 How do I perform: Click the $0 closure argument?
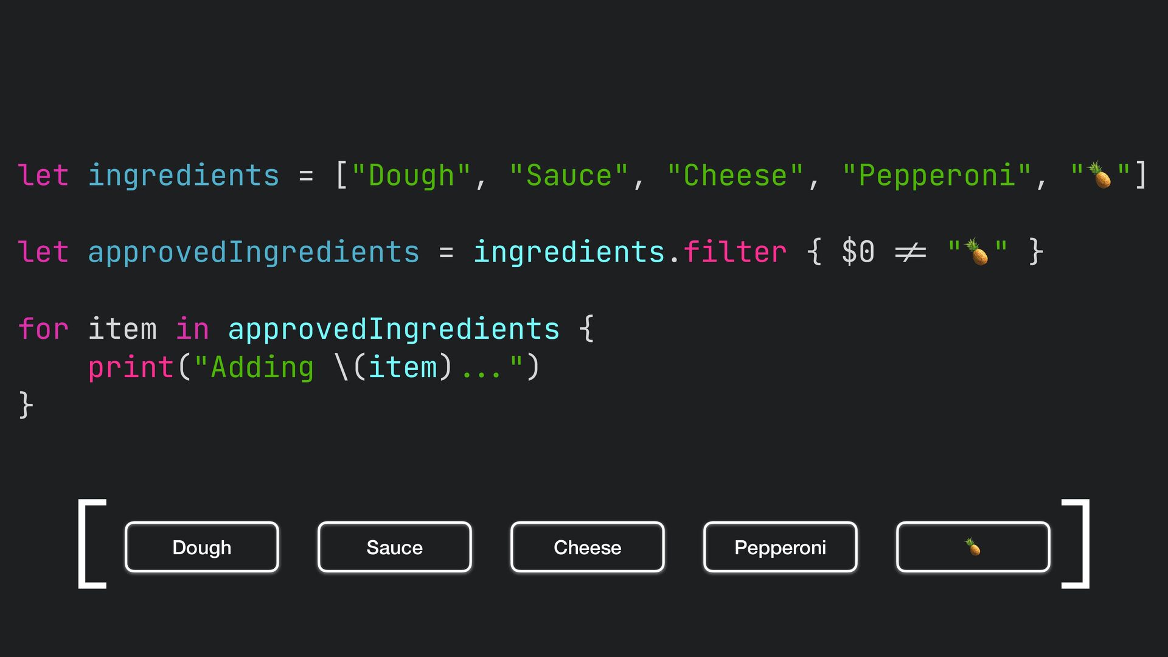pyautogui.click(x=858, y=252)
